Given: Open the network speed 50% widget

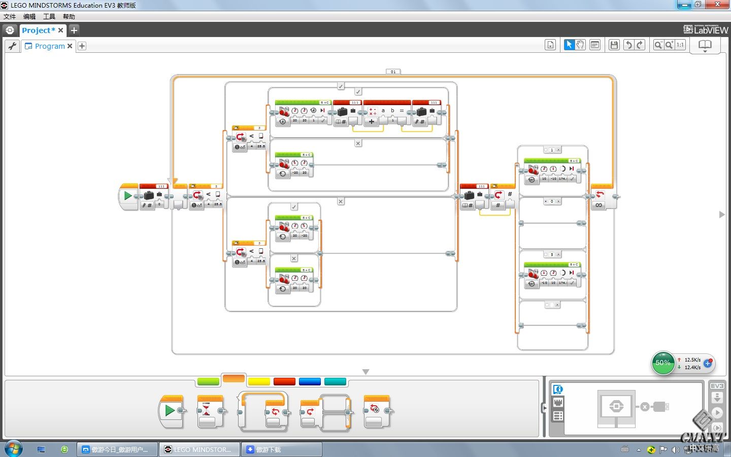Looking at the screenshot, I should 663,363.
